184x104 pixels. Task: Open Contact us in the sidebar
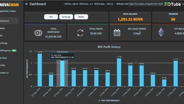pyautogui.click(x=4, y=73)
